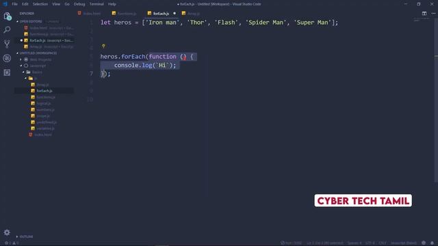This screenshot has height=246, width=438.
Task: Click the Split Editor icon
Action: pyautogui.click(x=424, y=14)
